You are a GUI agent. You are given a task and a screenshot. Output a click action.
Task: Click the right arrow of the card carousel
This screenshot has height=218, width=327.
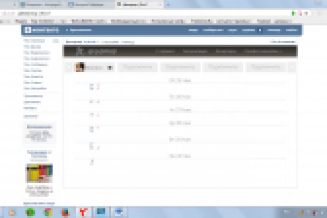pos(292,67)
